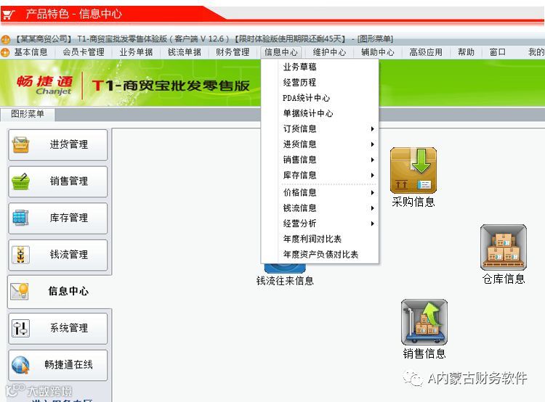Open the 销售信息 cart icon

tap(424, 322)
